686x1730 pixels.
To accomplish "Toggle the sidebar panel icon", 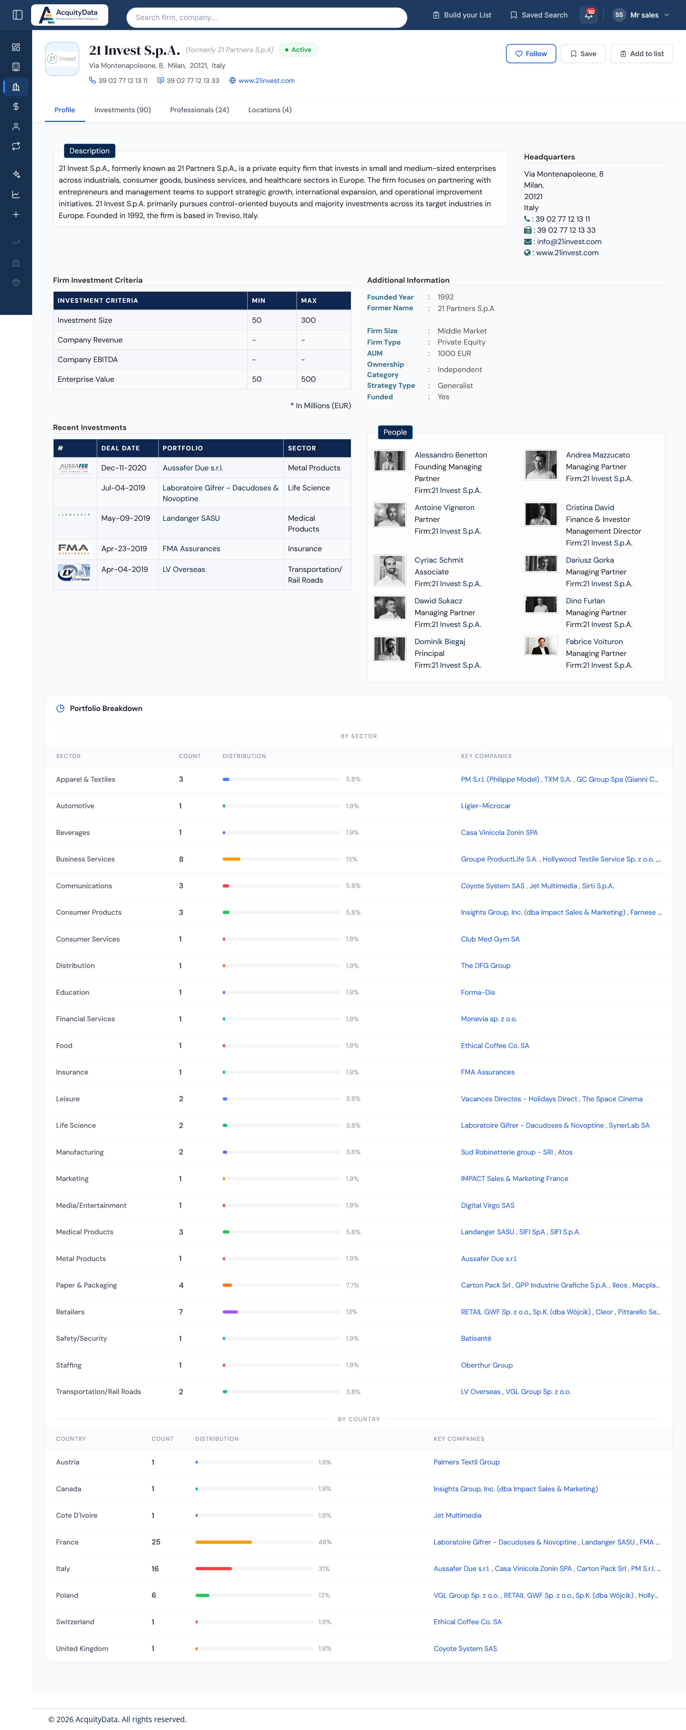I will point(18,15).
